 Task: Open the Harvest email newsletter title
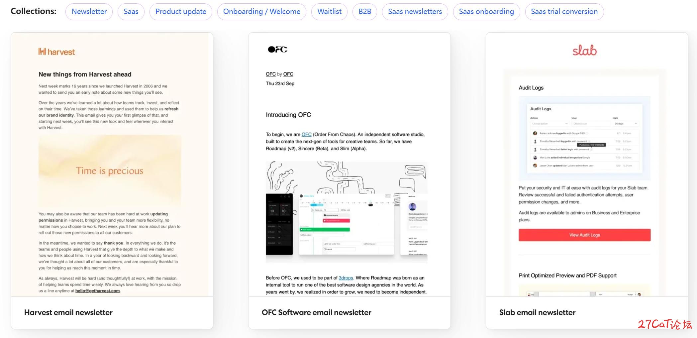pos(68,312)
